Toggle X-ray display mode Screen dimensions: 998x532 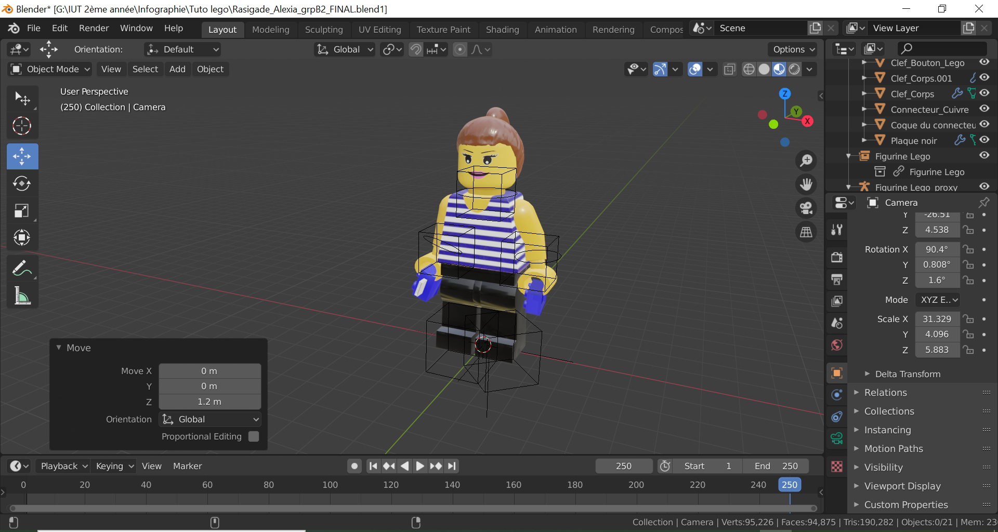(x=730, y=69)
